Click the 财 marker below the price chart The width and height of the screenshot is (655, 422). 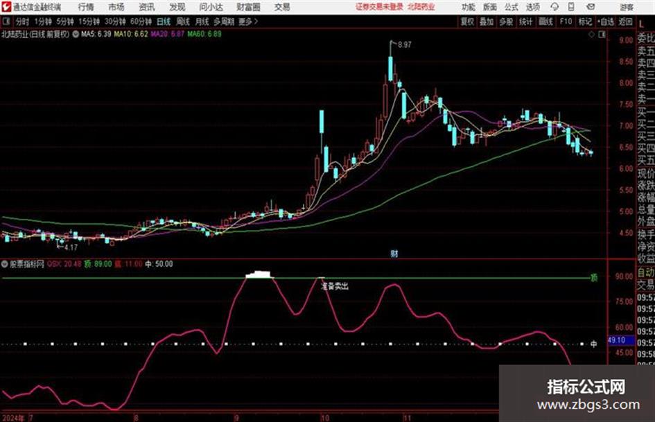pos(394,253)
